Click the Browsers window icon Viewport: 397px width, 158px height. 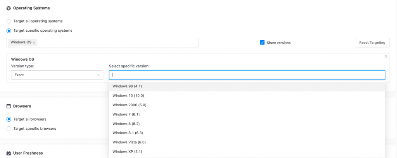(x=9, y=106)
